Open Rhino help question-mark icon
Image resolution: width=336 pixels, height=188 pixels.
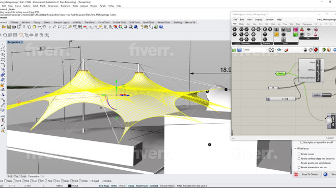click(161, 27)
